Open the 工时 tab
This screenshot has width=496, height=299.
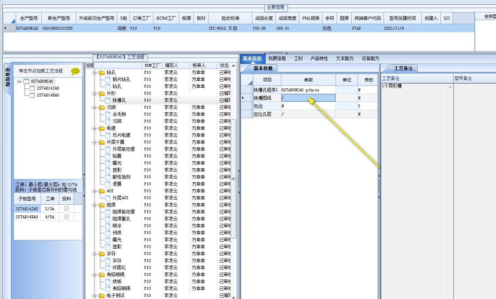click(298, 58)
